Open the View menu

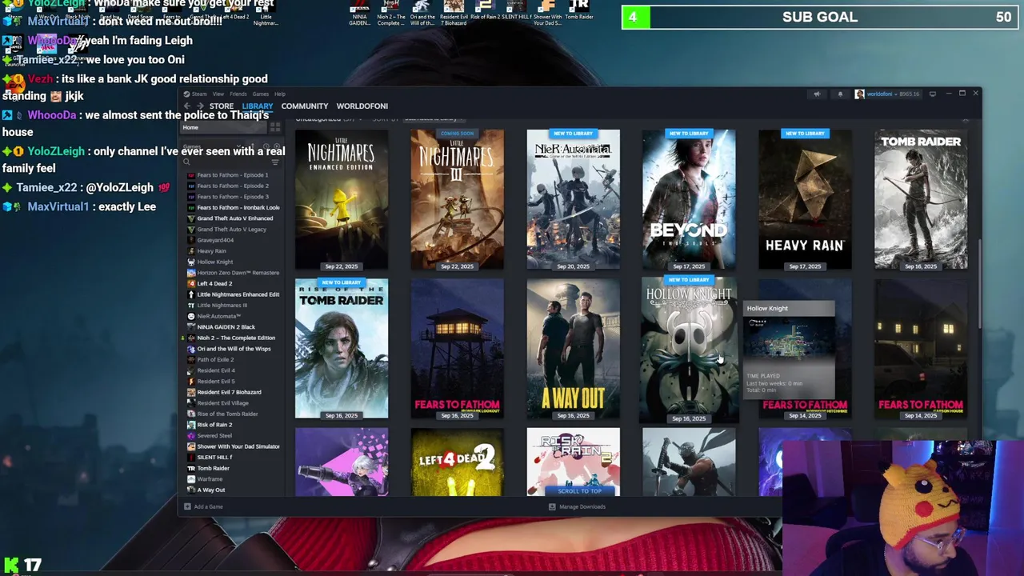pos(218,94)
